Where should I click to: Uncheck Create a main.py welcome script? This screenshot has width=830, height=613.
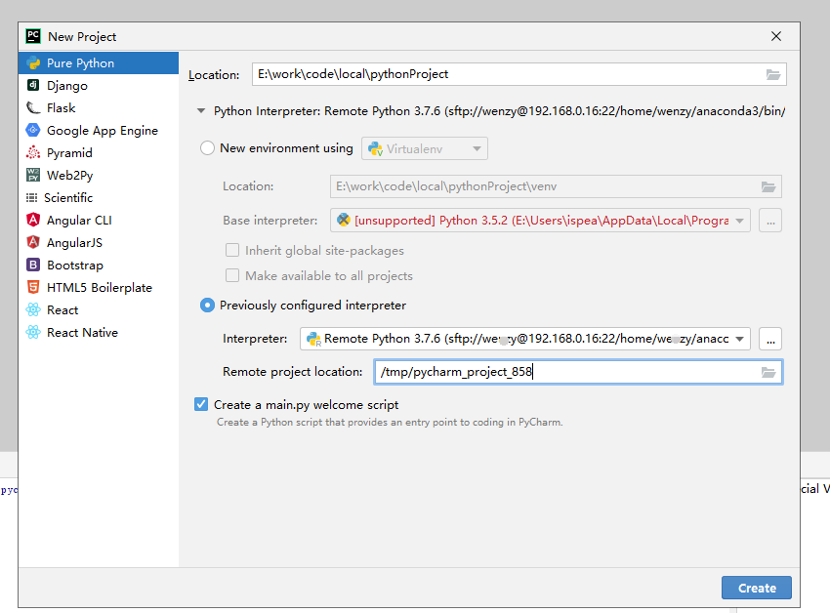click(x=201, y=404)
